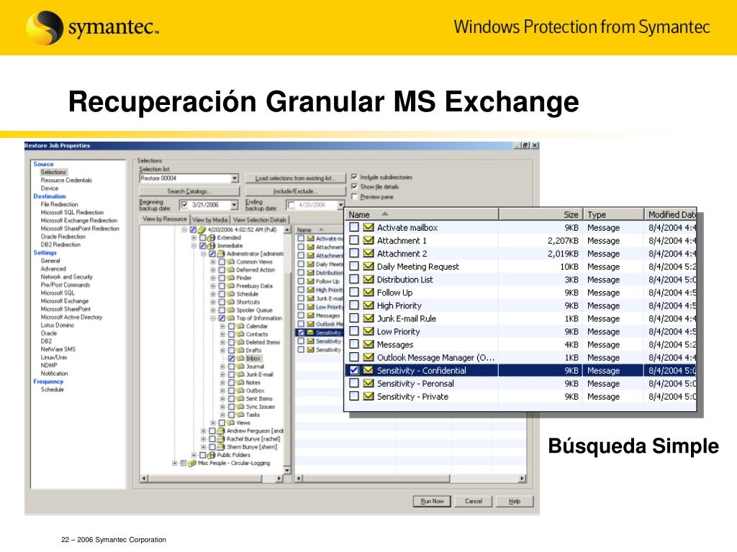Switch to View by Resource tab
This screenshot has height=552, width=737.
(x=165, y=219)
